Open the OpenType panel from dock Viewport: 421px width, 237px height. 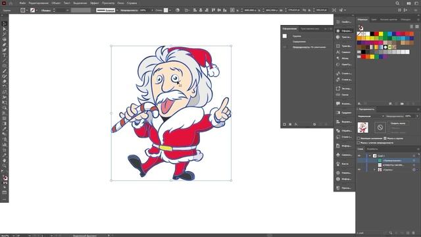(x=344, y=65)
